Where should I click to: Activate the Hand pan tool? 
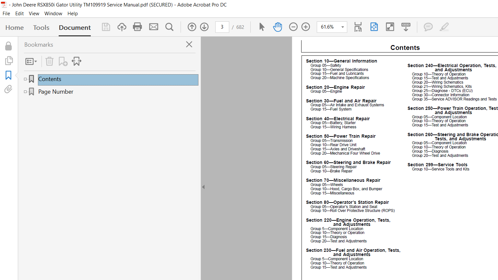tap(278, 27)
